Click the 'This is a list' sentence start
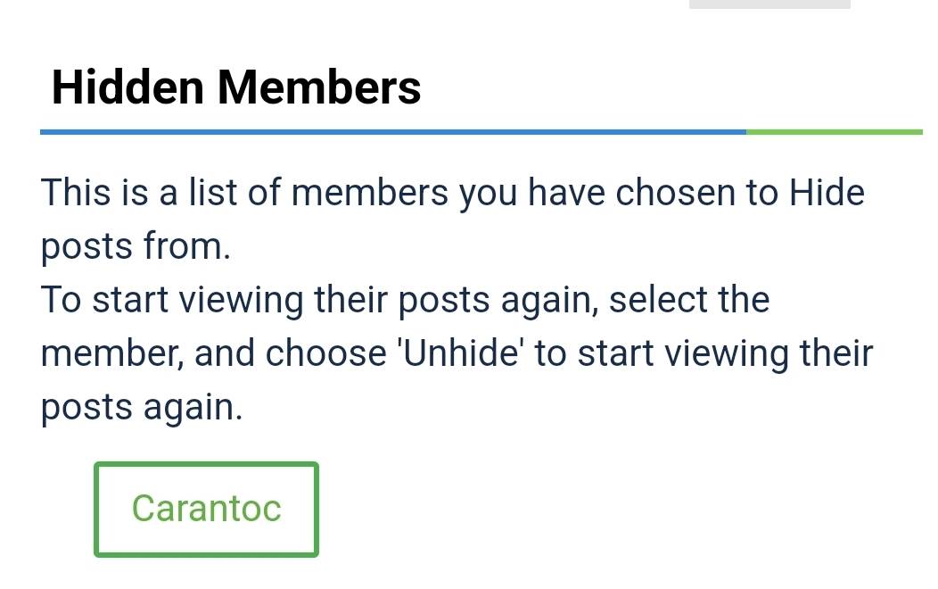Screen dimensions: 938x589 click(x=116, y=193)
